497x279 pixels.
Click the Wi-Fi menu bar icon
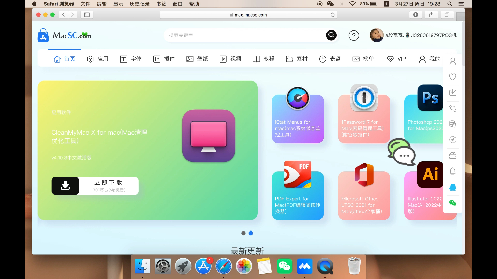tap(352, 4)
